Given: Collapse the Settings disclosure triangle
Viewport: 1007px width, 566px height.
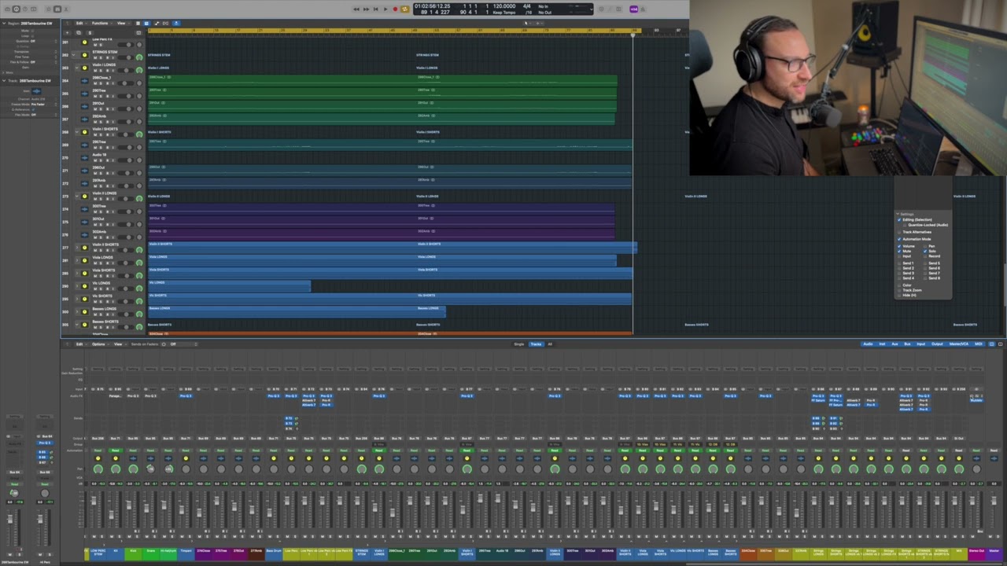Looking at the screenshot, I should point(898,214).
